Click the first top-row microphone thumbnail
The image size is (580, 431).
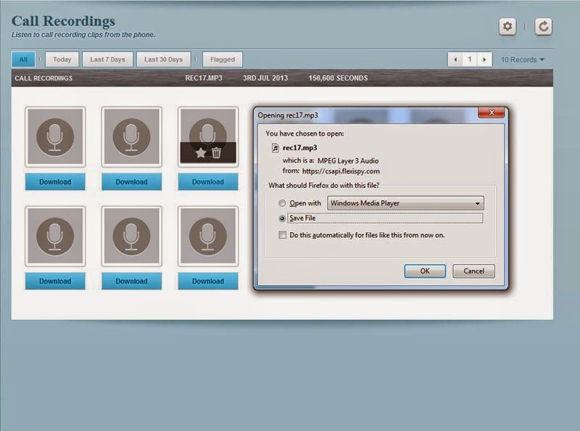click(55, 136)
